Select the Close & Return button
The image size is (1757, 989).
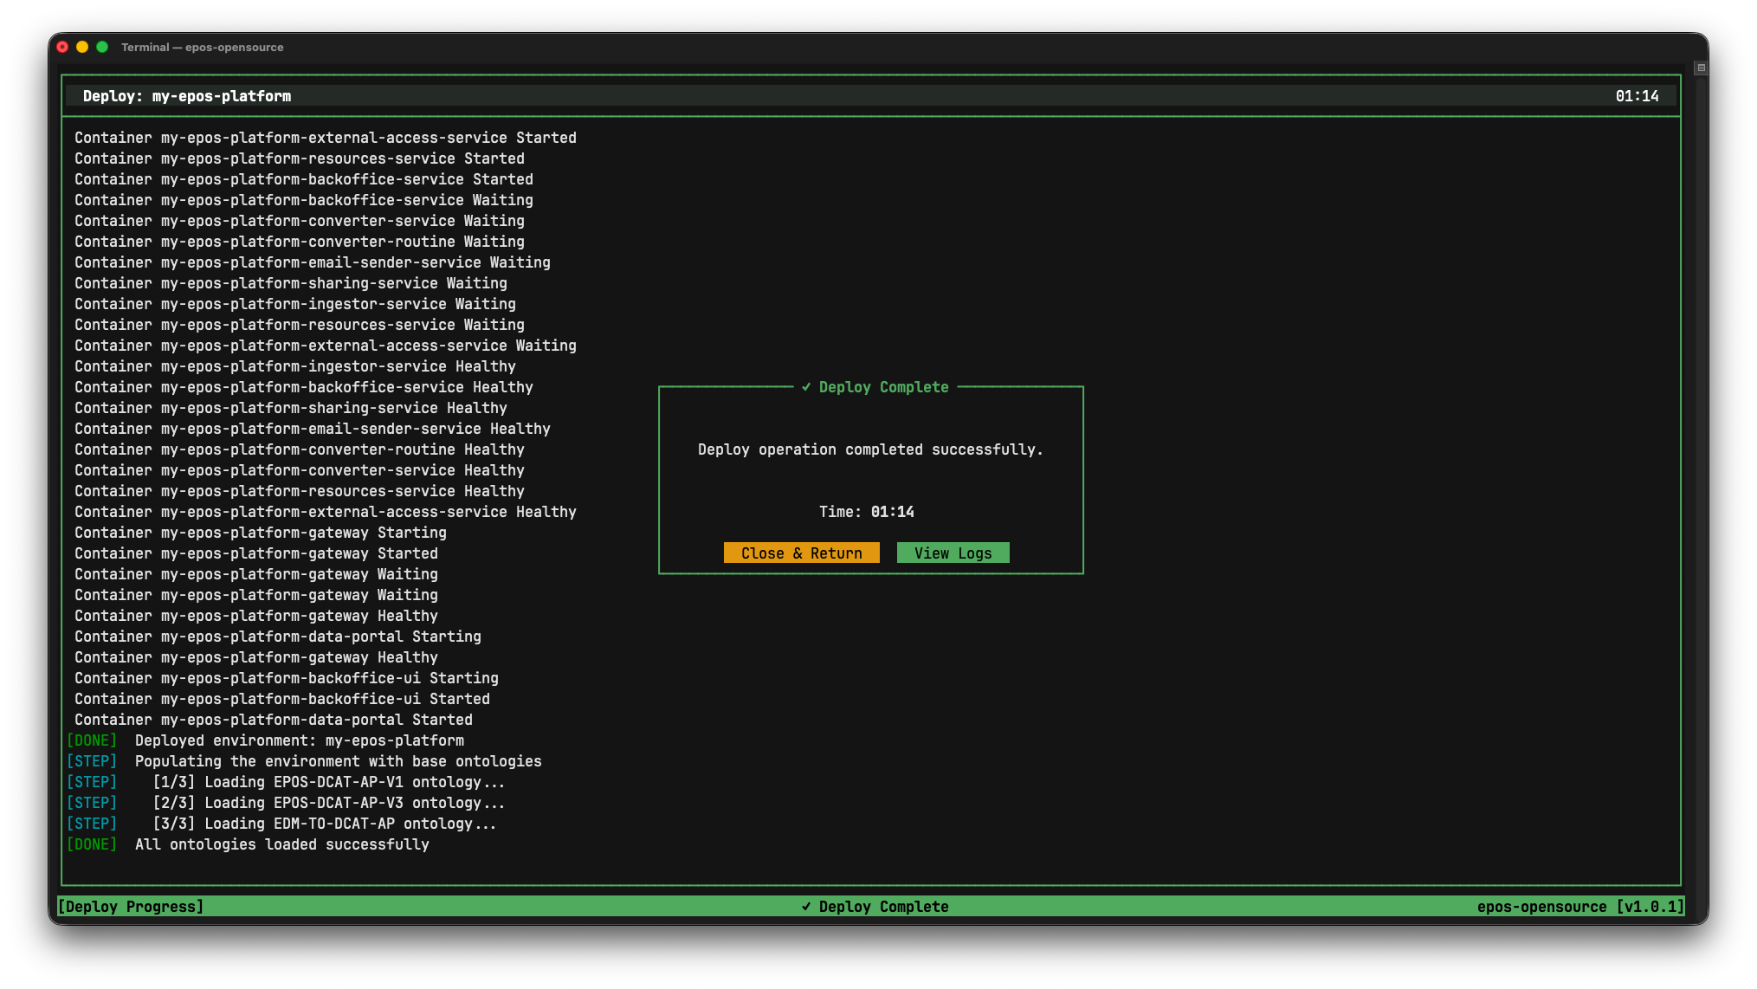[801, 553]
